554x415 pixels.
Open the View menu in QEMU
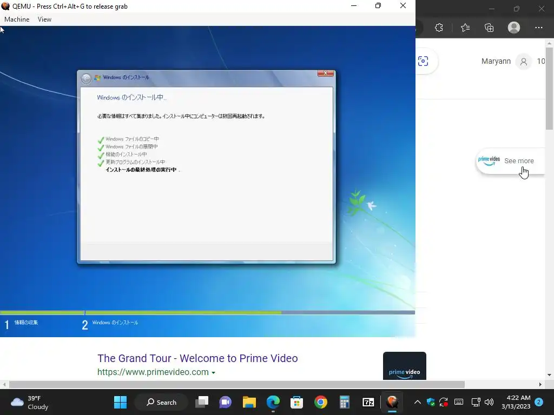(x=44, y=19)
